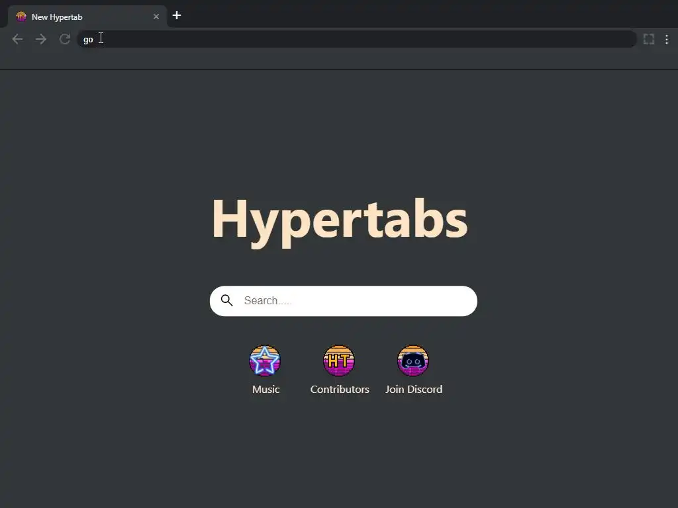Reload the page with refresh icon
Viewport: 678px width, 508px height.
[65, 39]
